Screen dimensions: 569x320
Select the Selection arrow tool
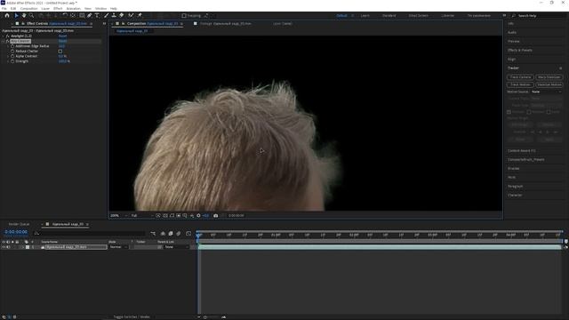(x=16, y=16)
